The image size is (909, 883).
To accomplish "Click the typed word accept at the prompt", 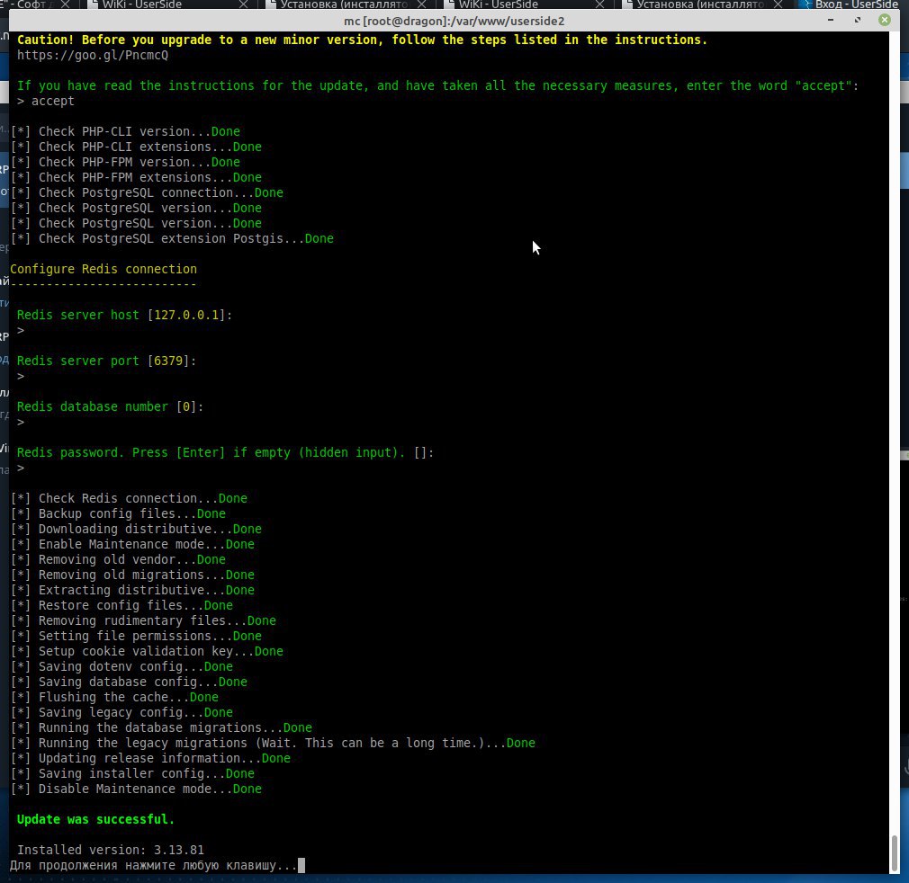I will [x=53, y=101].
